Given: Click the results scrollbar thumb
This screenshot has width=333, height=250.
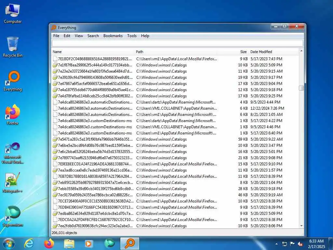Looking at the screenshot, I should coord(301,88).
